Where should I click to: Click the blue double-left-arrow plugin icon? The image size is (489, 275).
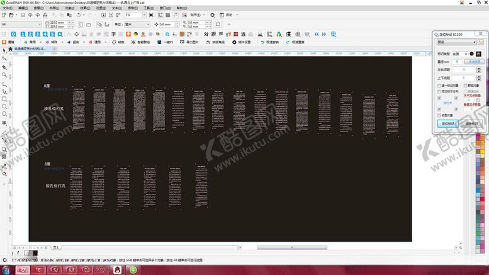[317, 35]
